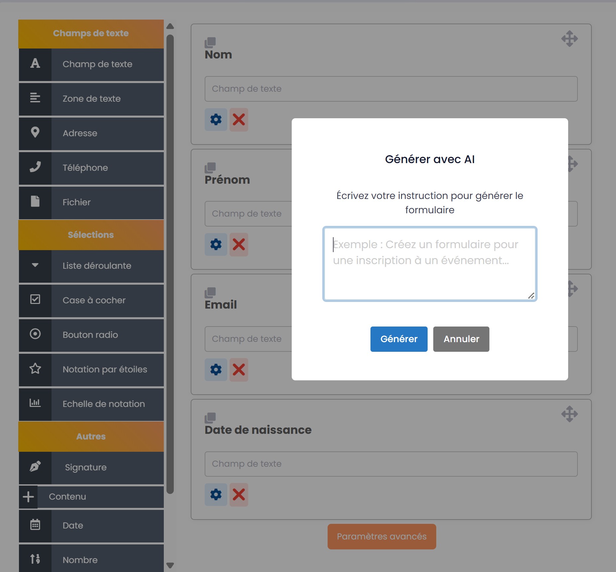The width and height of the screenshot is (616, 572).
Task: Click the move handle on Nom field
Action: [x=569, y=39]
